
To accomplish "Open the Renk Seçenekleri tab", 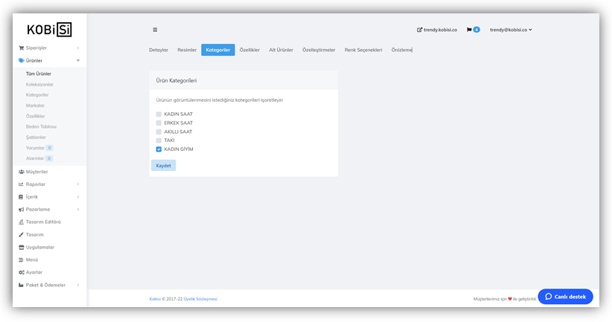I will coord(363,50).
